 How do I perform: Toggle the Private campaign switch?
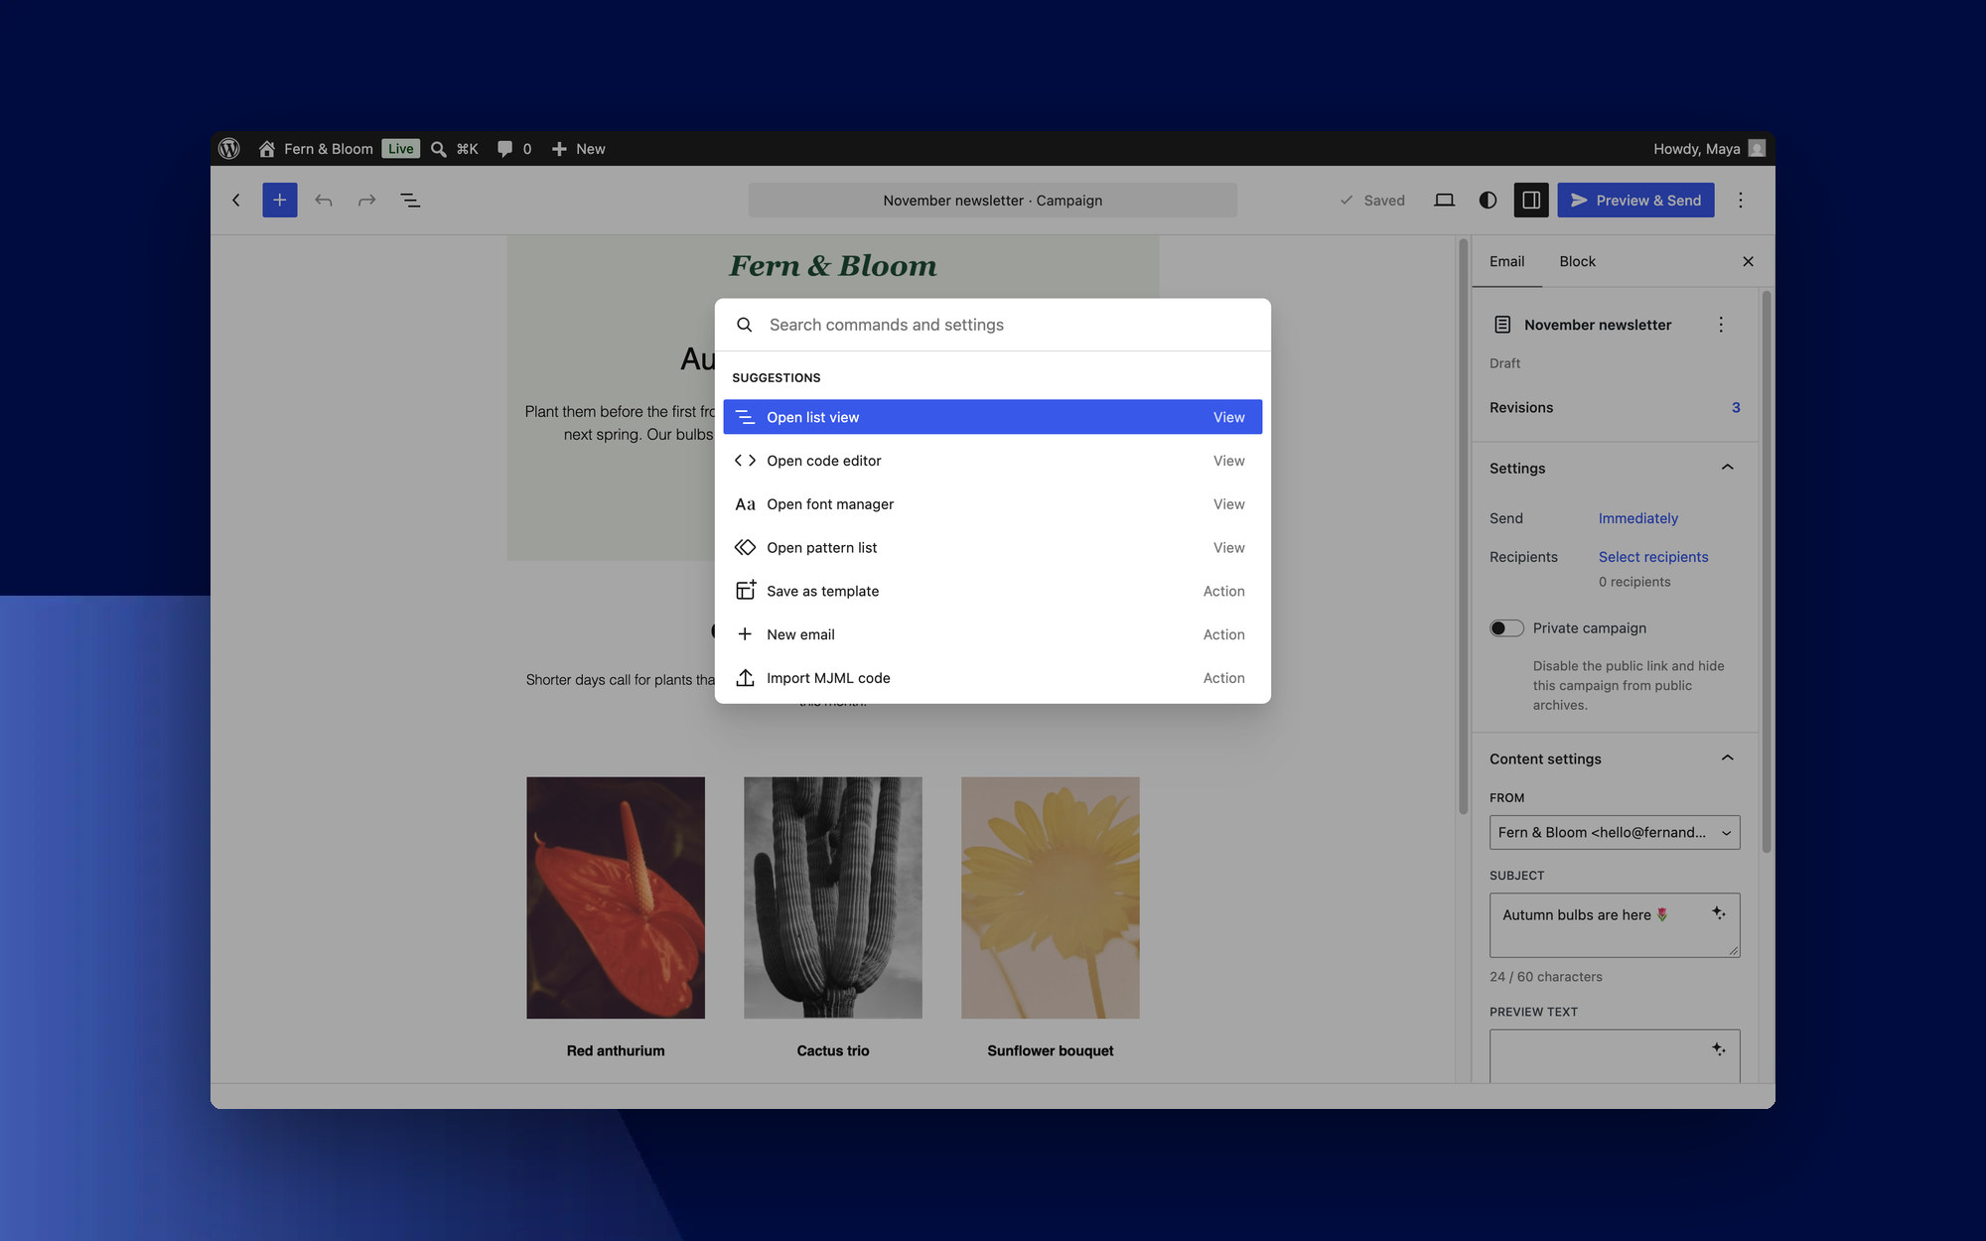point(1506,628)
